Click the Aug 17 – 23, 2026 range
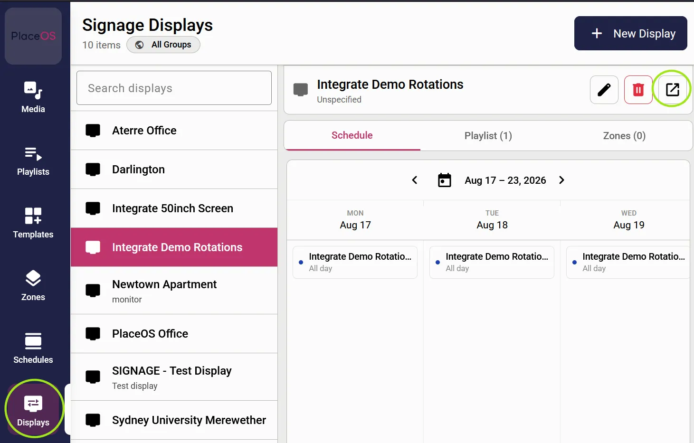 coord(505,180)
